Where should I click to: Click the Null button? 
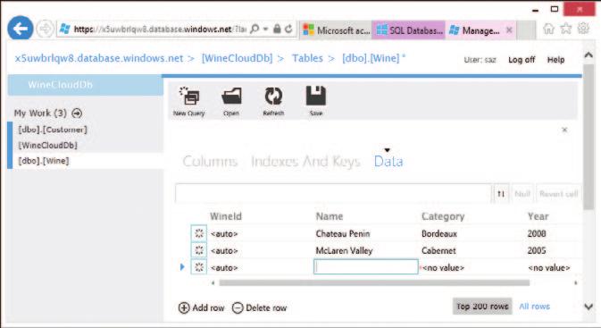(522, 194)
